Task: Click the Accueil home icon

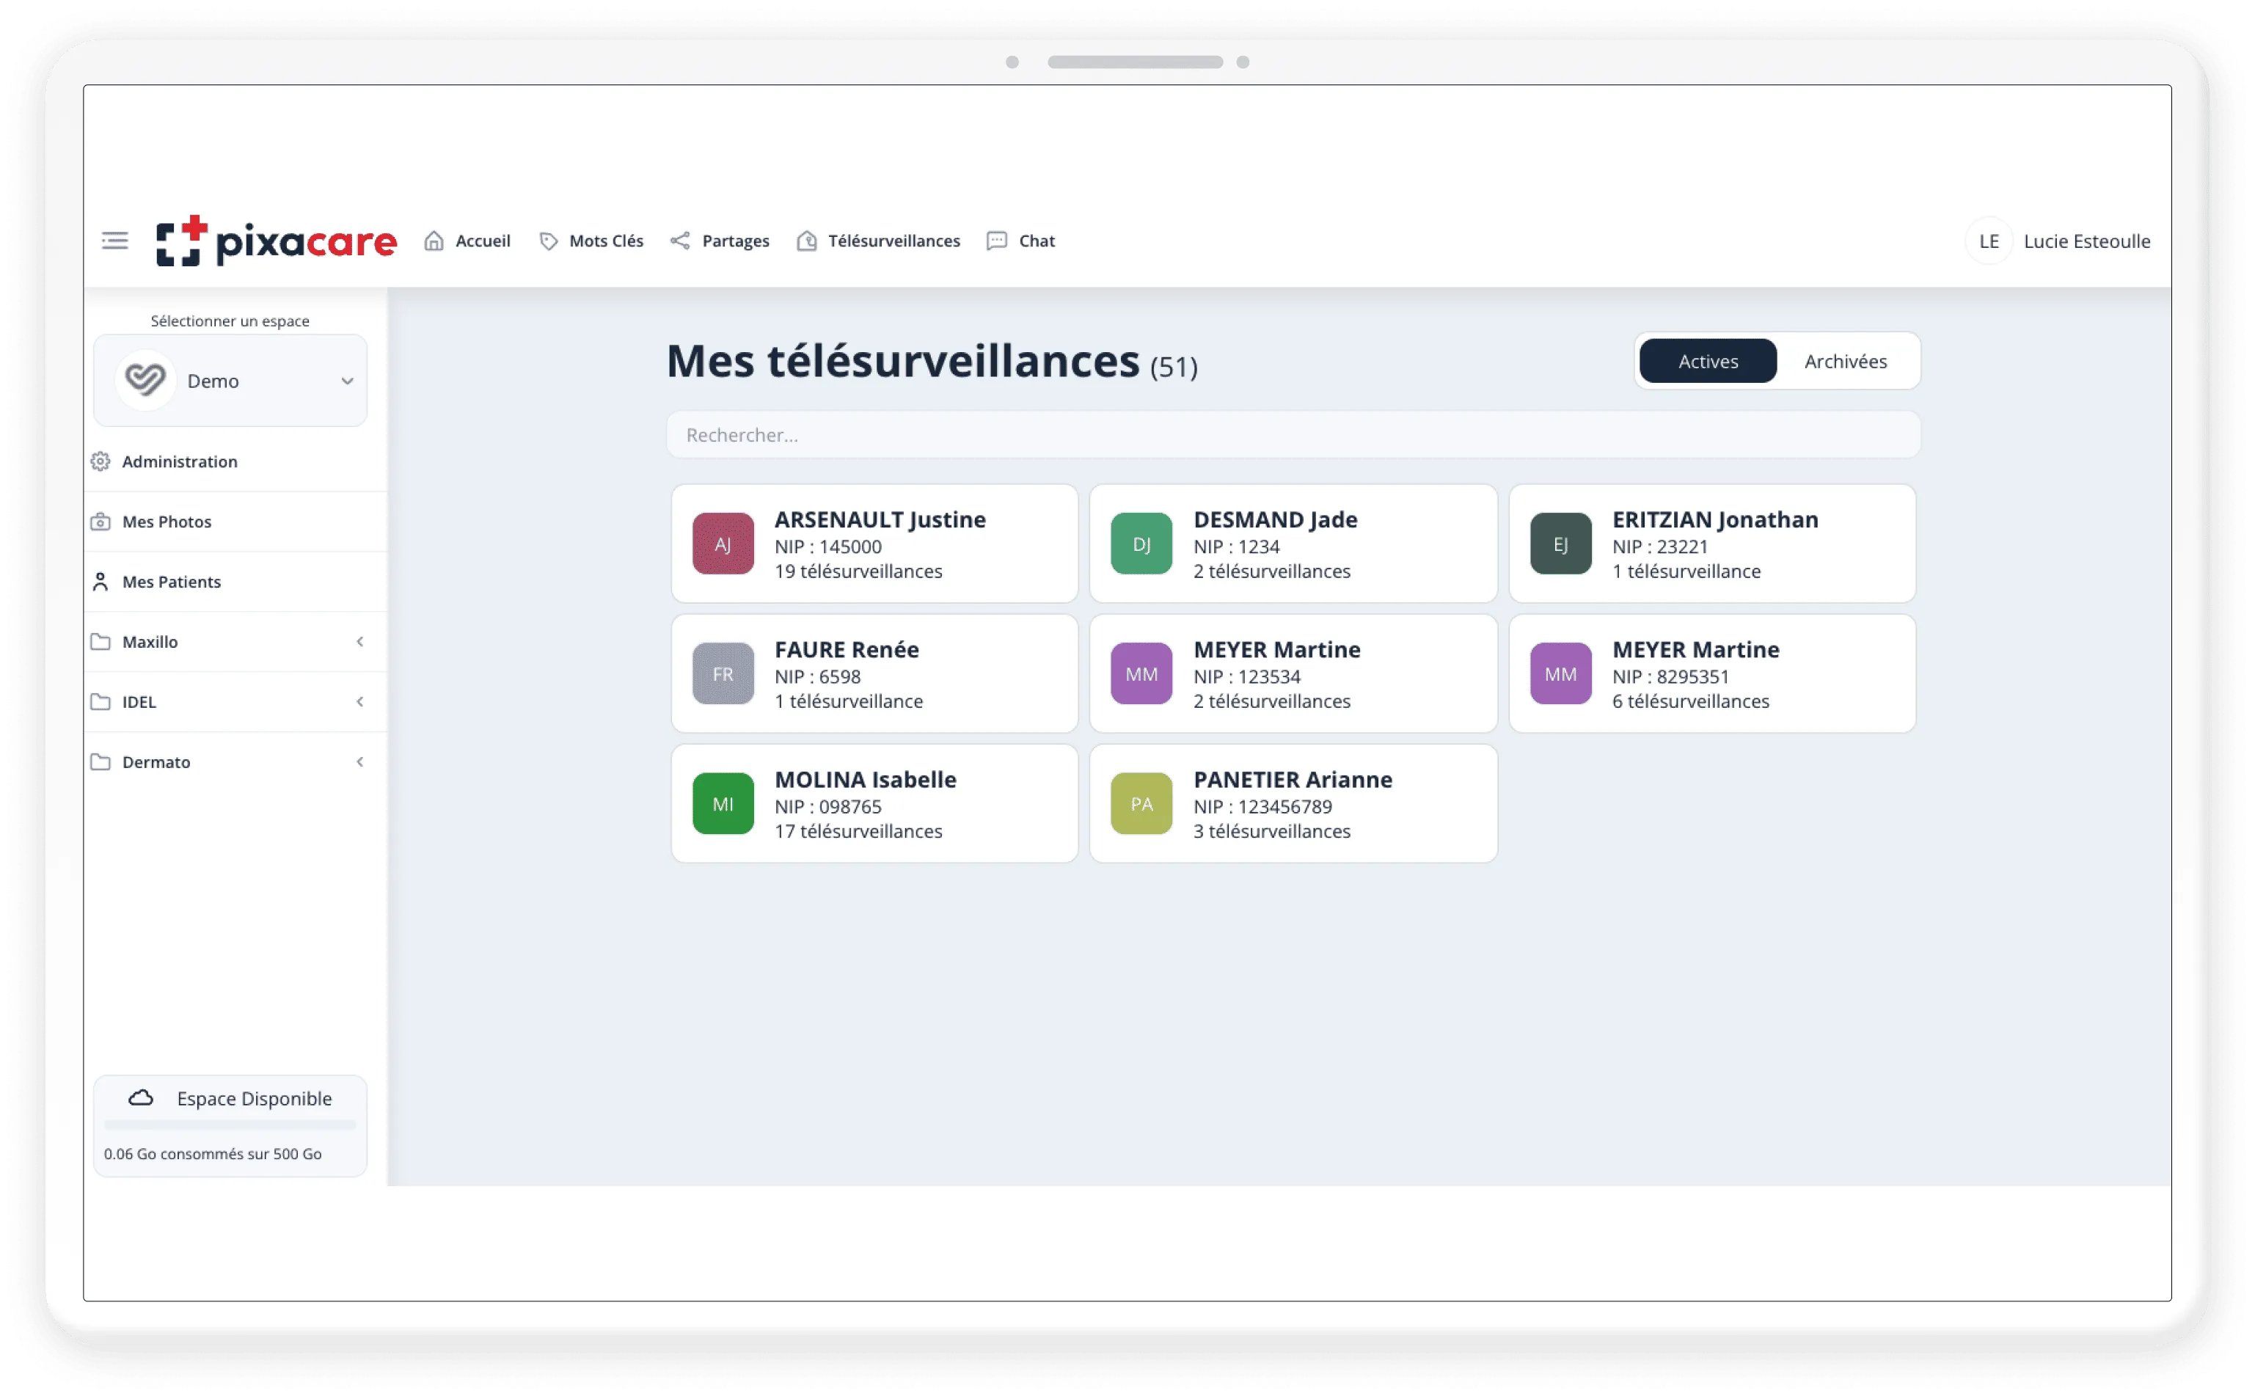Action: (x=434, y=241)
